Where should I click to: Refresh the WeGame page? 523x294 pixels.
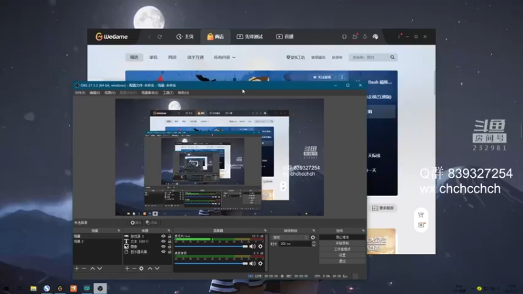160,37
